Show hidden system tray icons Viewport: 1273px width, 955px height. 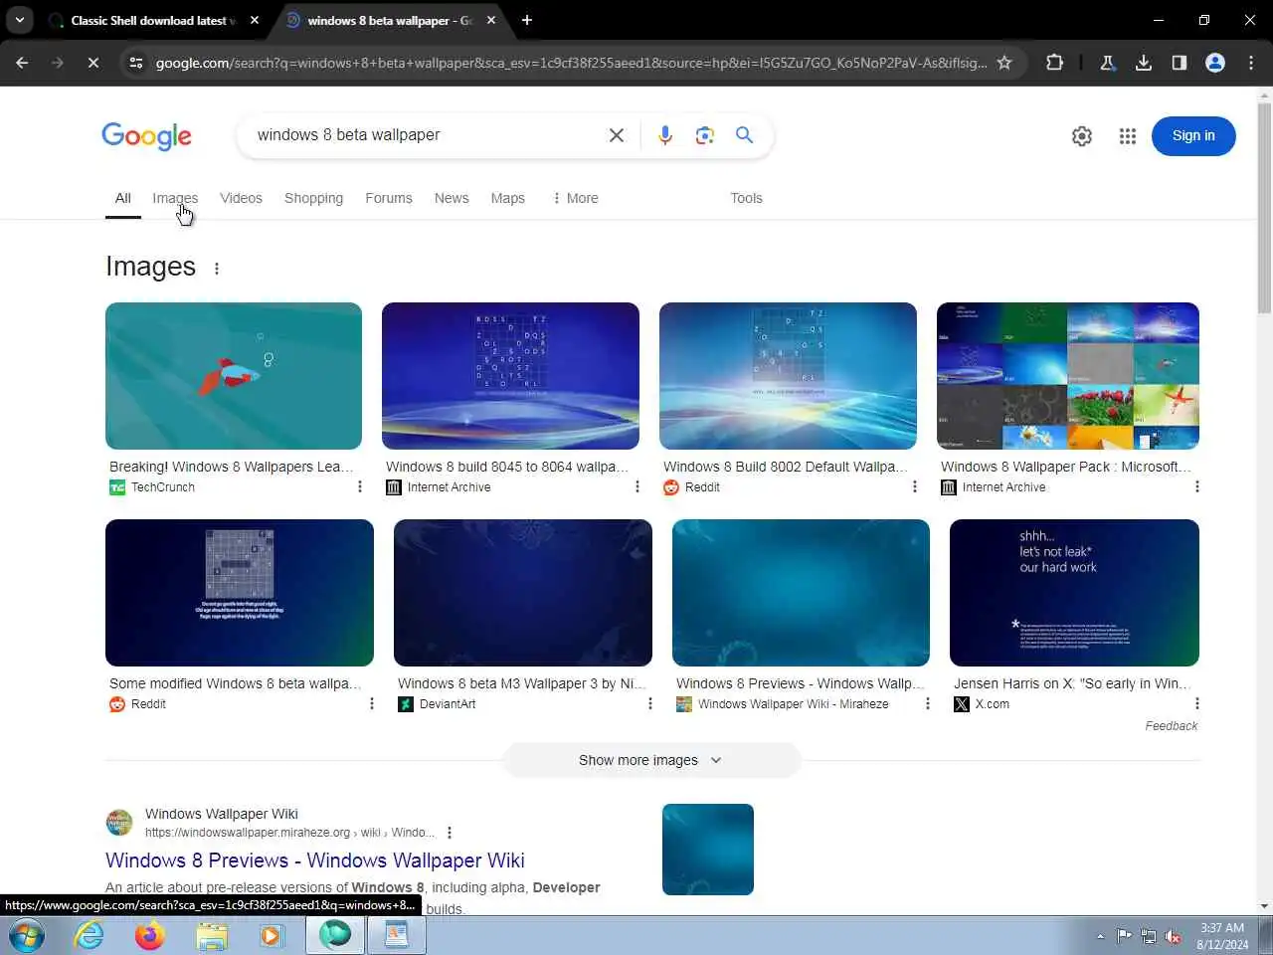(1100, 936)
